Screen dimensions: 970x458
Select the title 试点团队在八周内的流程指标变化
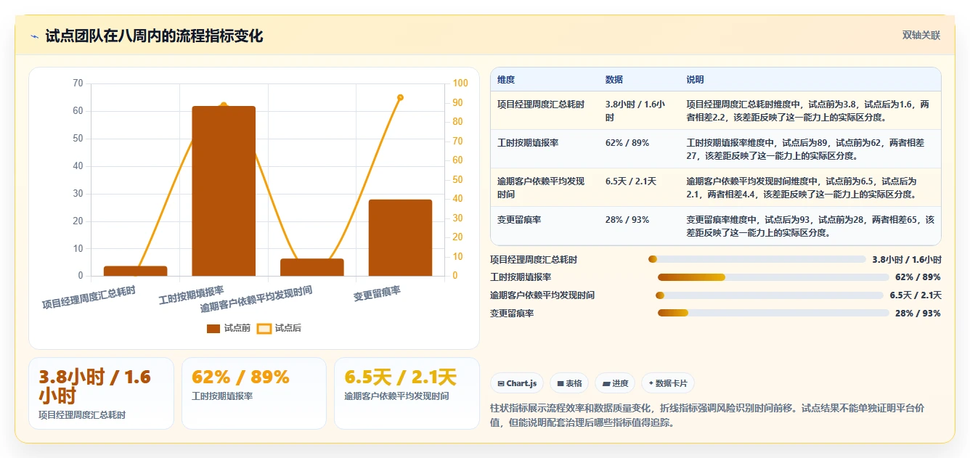pyautogui.click(x=154, y=36)
